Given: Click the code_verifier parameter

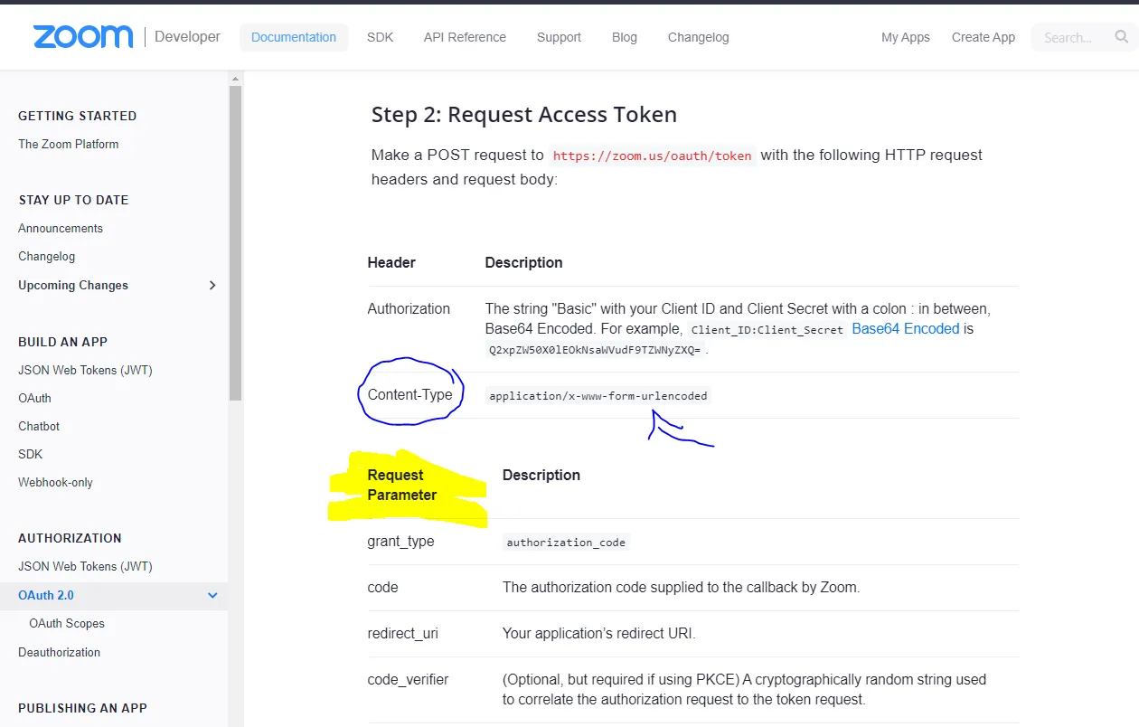Looking at the screenshot, I should [x=408, y=679].
